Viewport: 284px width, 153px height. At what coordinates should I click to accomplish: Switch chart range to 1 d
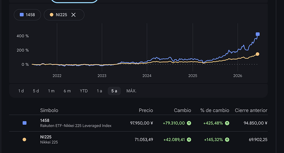tap(21, 91)
